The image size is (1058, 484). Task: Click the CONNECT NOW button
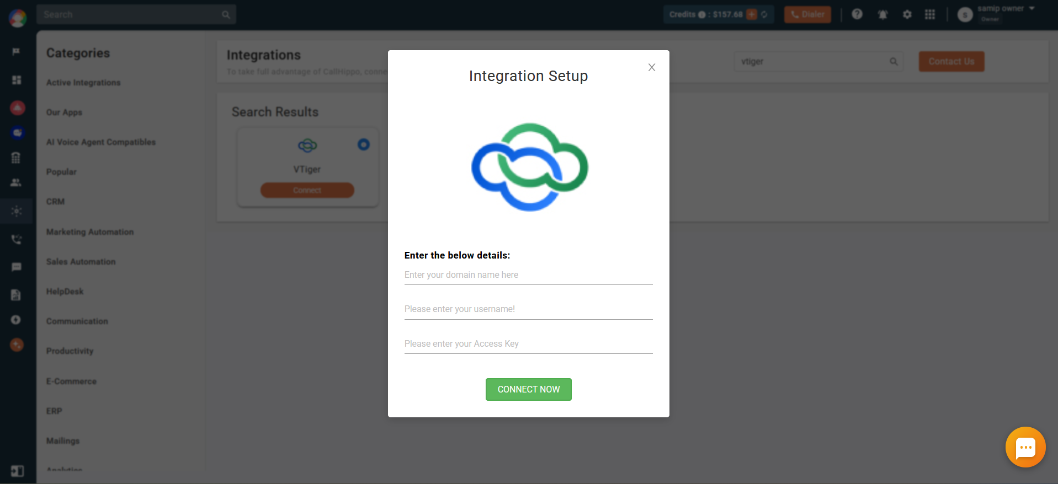coord(528,389)
